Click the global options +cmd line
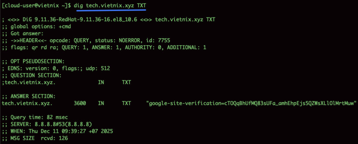This screenshot has width=358, height=144. point(31,26)
